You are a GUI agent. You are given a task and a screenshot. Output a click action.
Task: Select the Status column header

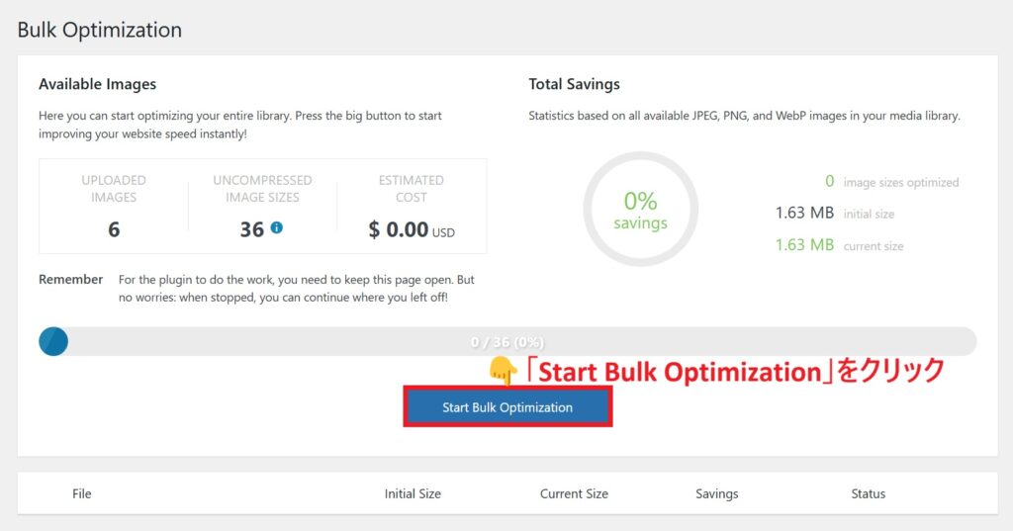coord(869,493)
